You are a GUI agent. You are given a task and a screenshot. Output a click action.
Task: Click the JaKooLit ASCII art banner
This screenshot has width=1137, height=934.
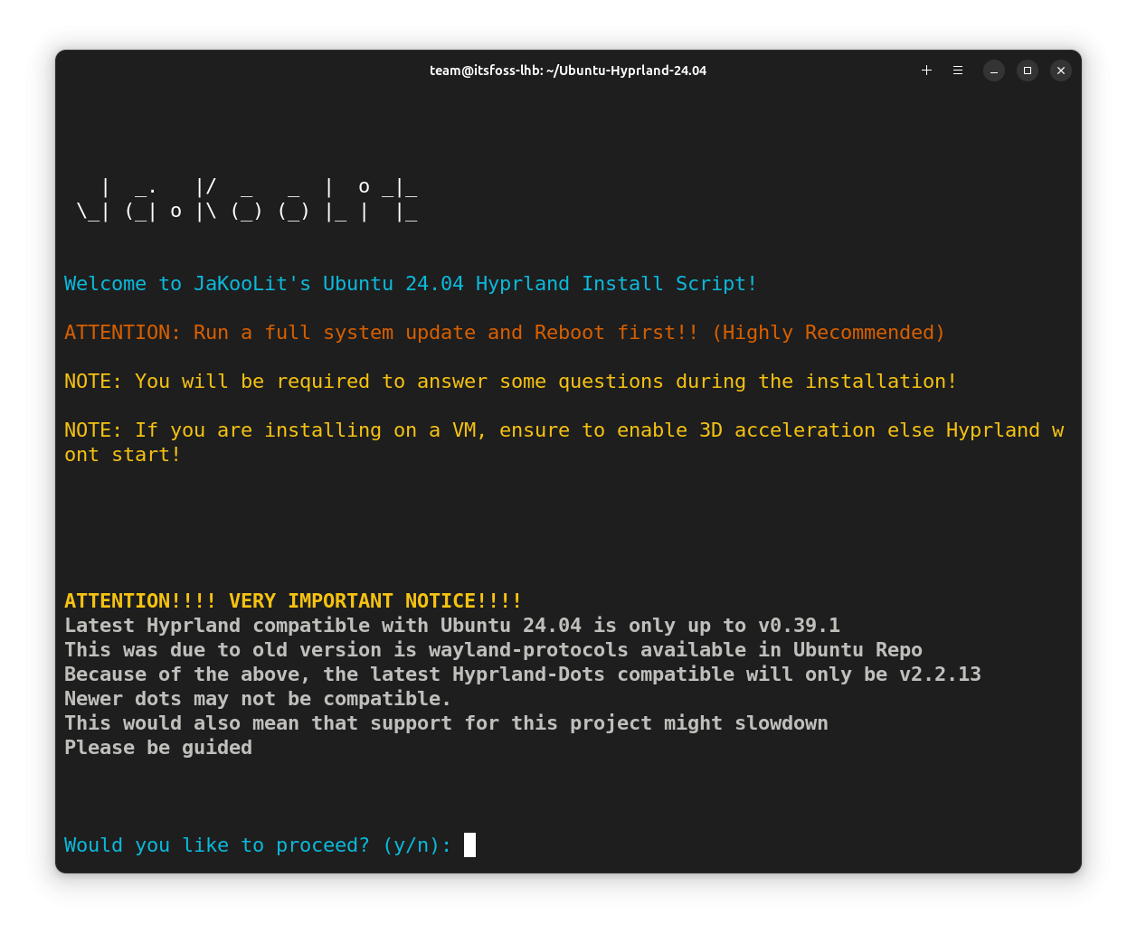(247, 200)
